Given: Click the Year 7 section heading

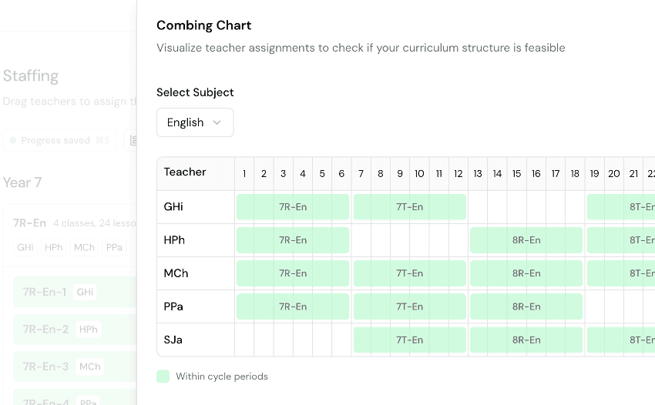Looking at the screenshot, I should pyautogui.click(x=22, y=182).
